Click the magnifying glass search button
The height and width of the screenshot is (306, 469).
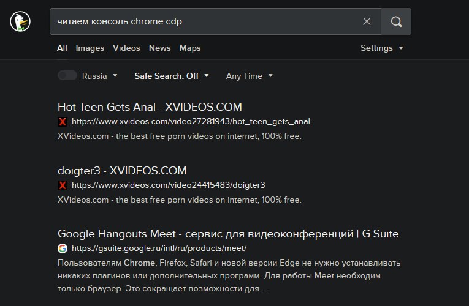pos(396,21)
